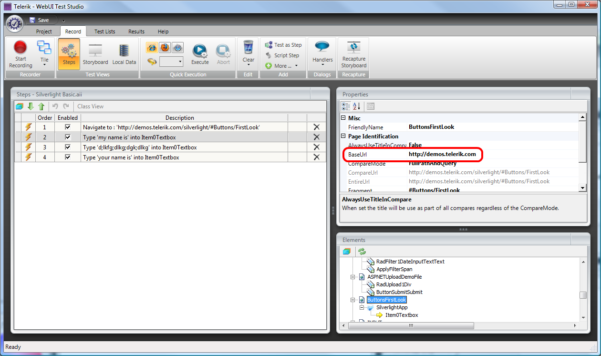Viewport: 601px width, 356px height.
Task: Click the green Refresh icon in Elements
Action: click(x=362, y=251)
